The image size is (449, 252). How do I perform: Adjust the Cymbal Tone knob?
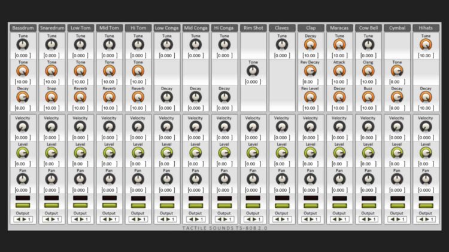397,71
